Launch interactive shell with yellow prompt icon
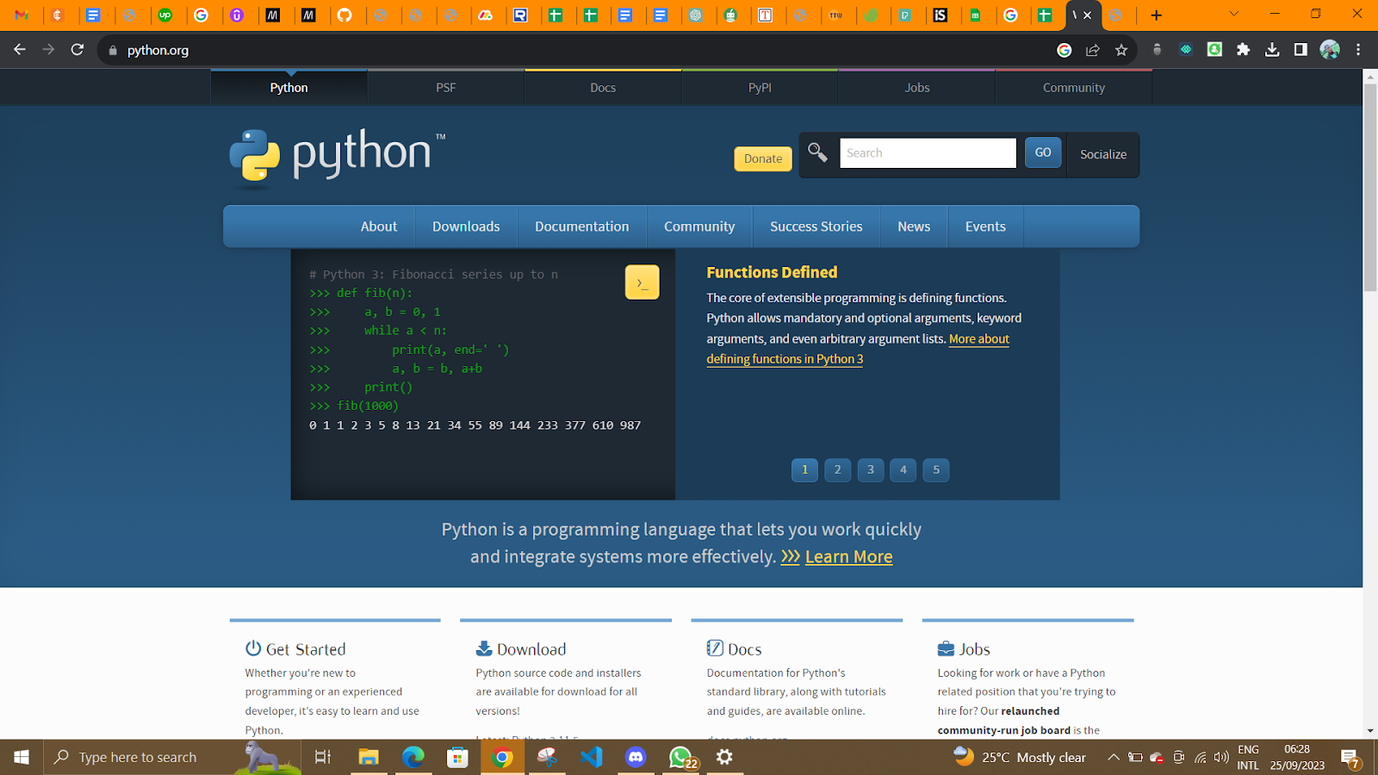 [x=642, y=282]
